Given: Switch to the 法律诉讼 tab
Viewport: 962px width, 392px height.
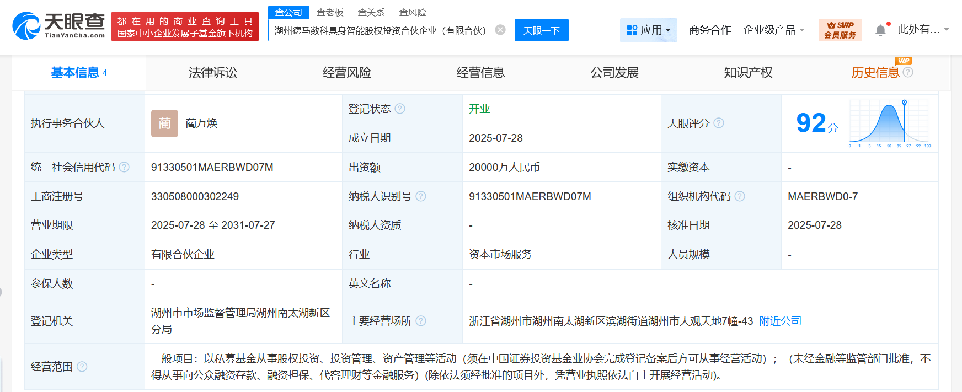Looking at the screenshot, I should 213,73.
